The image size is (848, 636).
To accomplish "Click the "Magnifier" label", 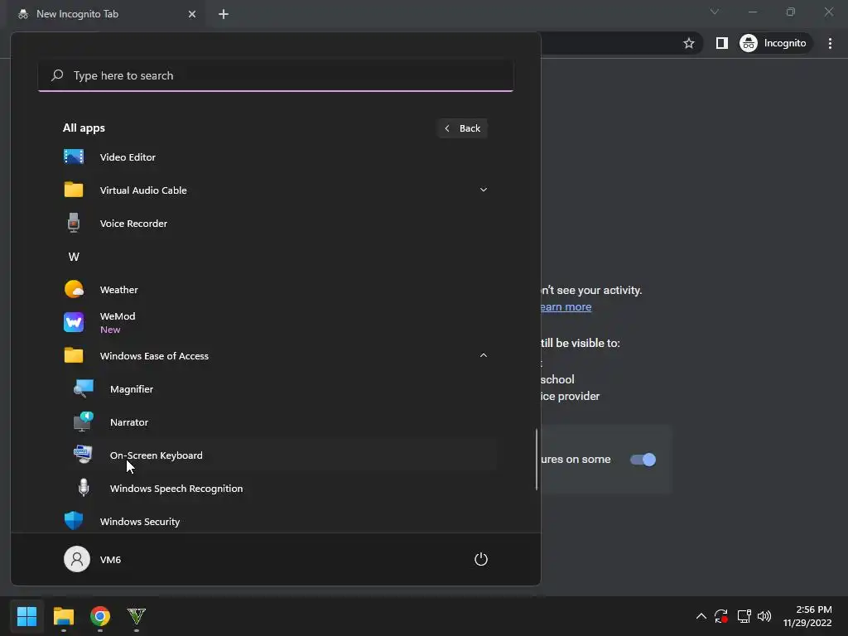I will (x=132, y=389).
